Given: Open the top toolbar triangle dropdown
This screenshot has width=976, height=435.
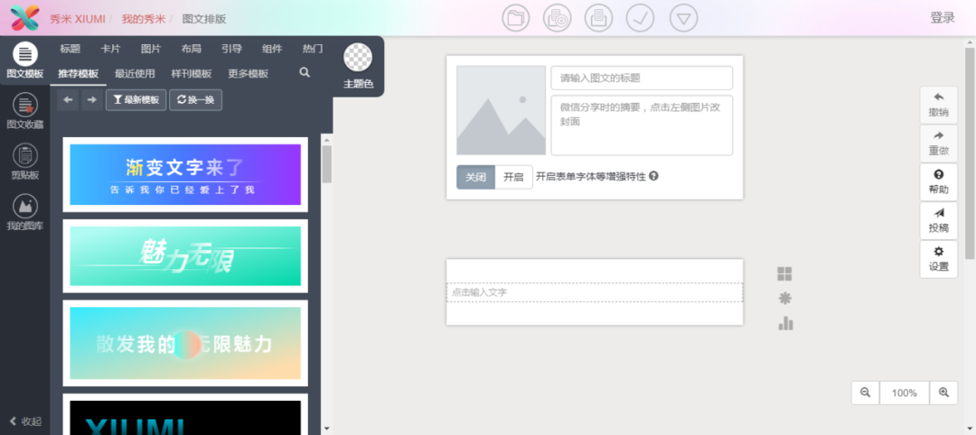Looking at the screenshot, I should (x=684, y=18).
